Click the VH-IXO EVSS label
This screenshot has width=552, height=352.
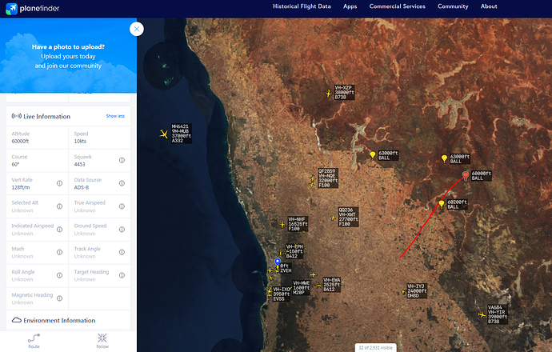coord(282,294)
